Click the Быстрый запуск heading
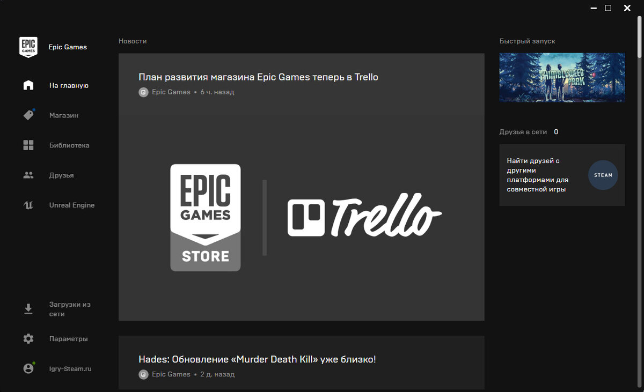Screen dimensions: 644x392 coord(527,41)
